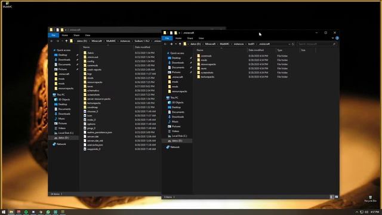Click MultiMC in the front window breadcrumb
The image size is (382, 215).
pos(224,44)
